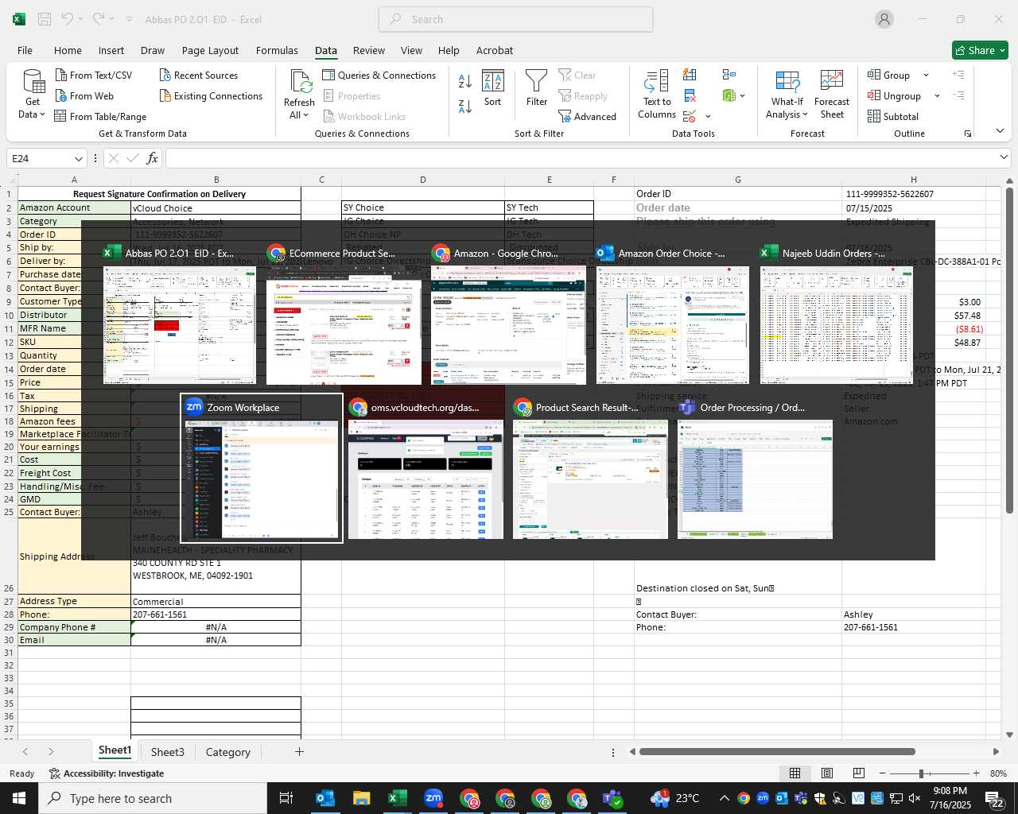Open Advanced filter options
Screen dimensions: 1018x814
[x=588, y=116]
